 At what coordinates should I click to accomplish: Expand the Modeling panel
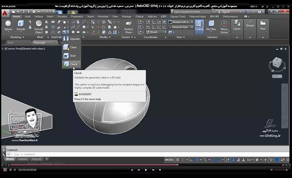[17, 37]
